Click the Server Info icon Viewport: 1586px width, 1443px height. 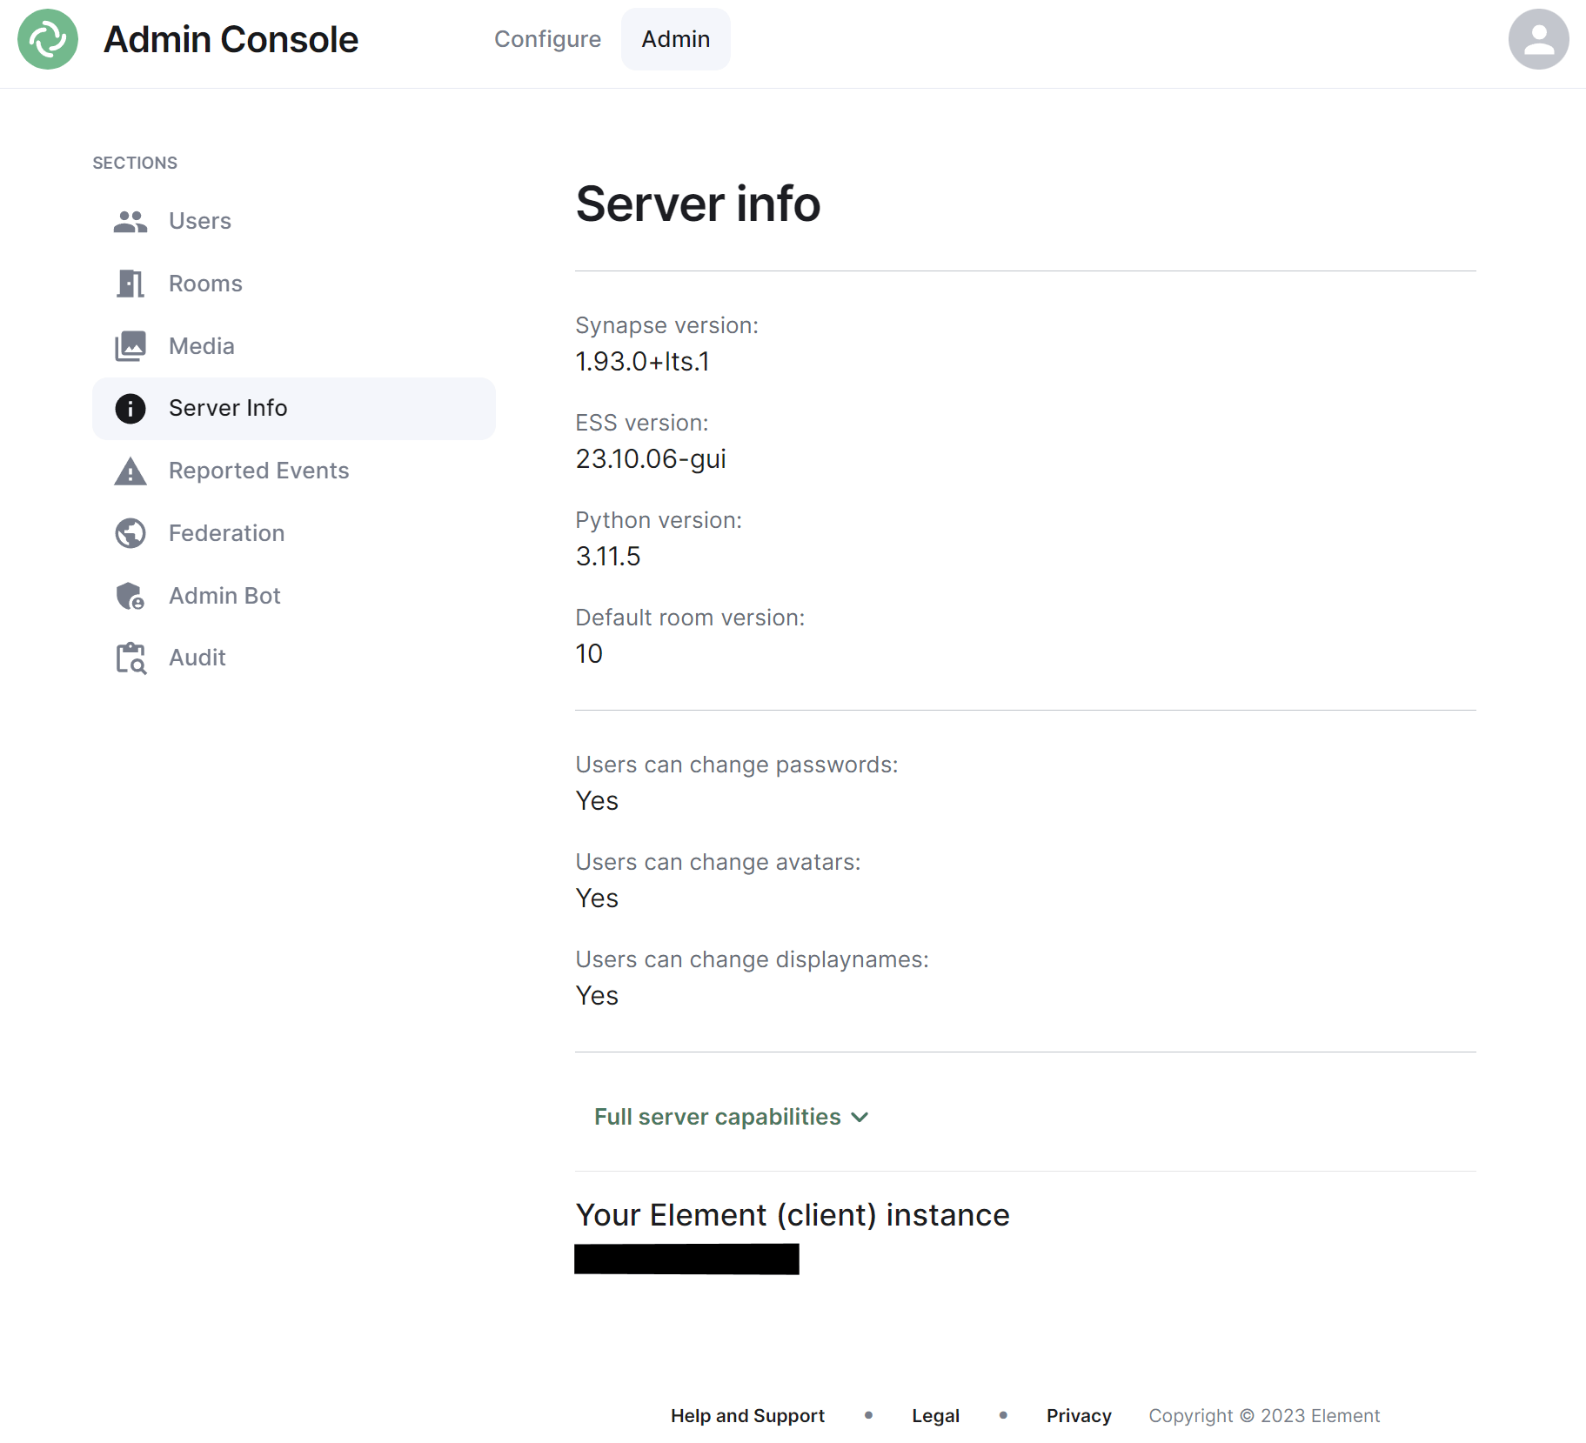[130, 409]
